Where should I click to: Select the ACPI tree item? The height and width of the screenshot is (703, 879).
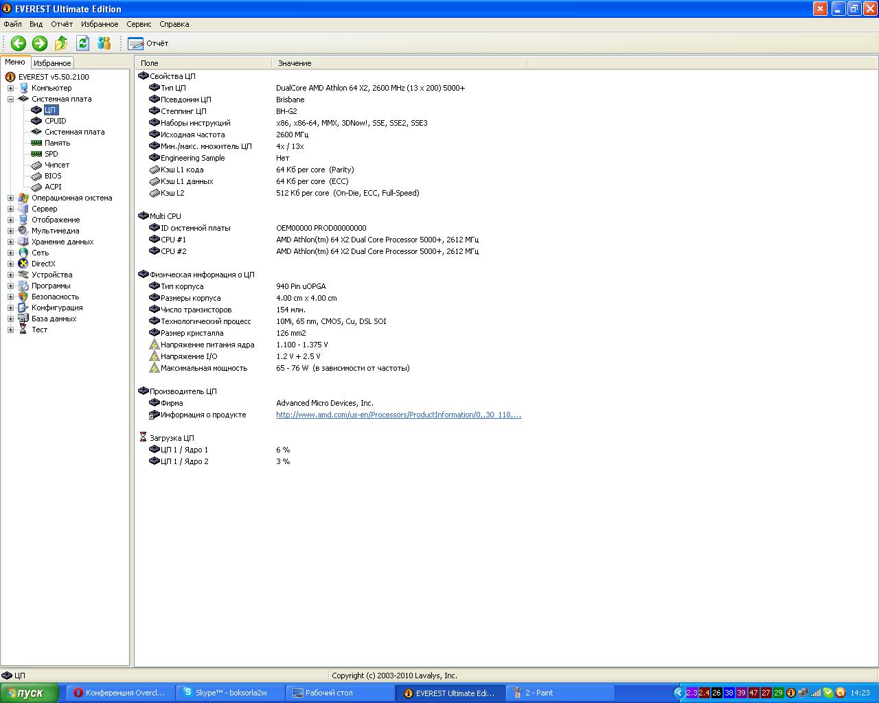pos(53,187)
